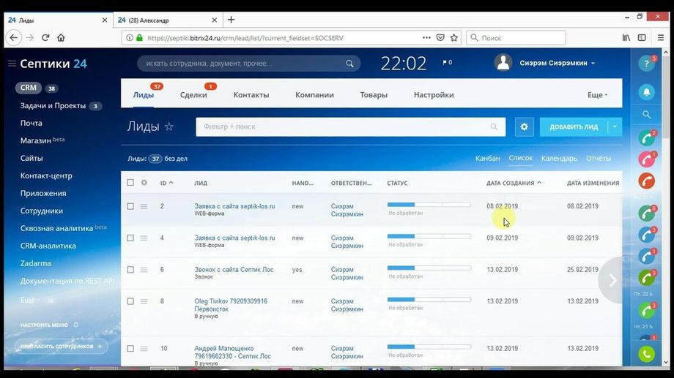
Task: Open grid column settings gear in header
Action: (x=144, y=182)
